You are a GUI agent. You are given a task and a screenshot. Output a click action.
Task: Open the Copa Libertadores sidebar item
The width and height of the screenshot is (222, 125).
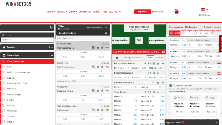pos(27,61)
